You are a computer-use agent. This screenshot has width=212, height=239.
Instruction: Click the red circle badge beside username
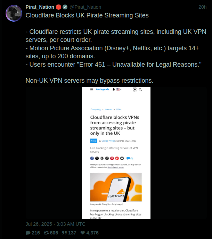[58, 7]
